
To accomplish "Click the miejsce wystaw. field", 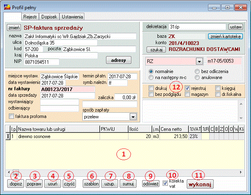I will (59, 77).
